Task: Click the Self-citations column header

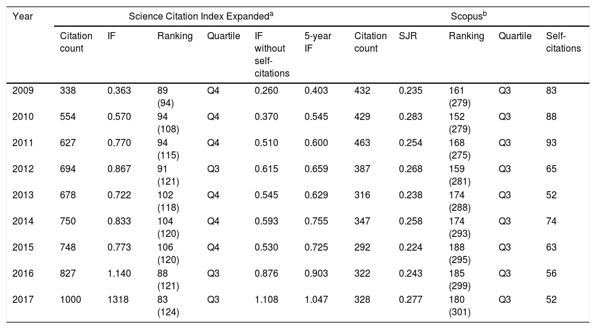Action: point(563,42)
